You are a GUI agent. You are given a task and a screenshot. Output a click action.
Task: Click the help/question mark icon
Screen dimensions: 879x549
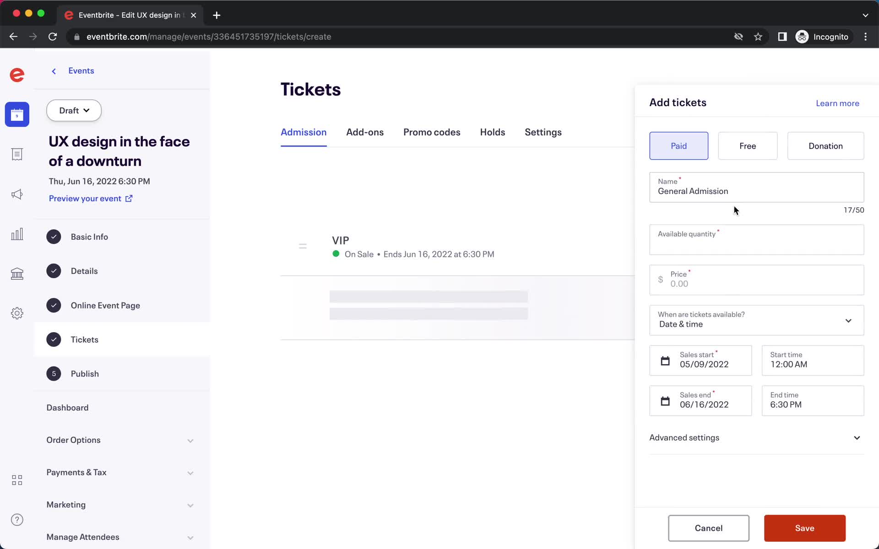(17, 520)
